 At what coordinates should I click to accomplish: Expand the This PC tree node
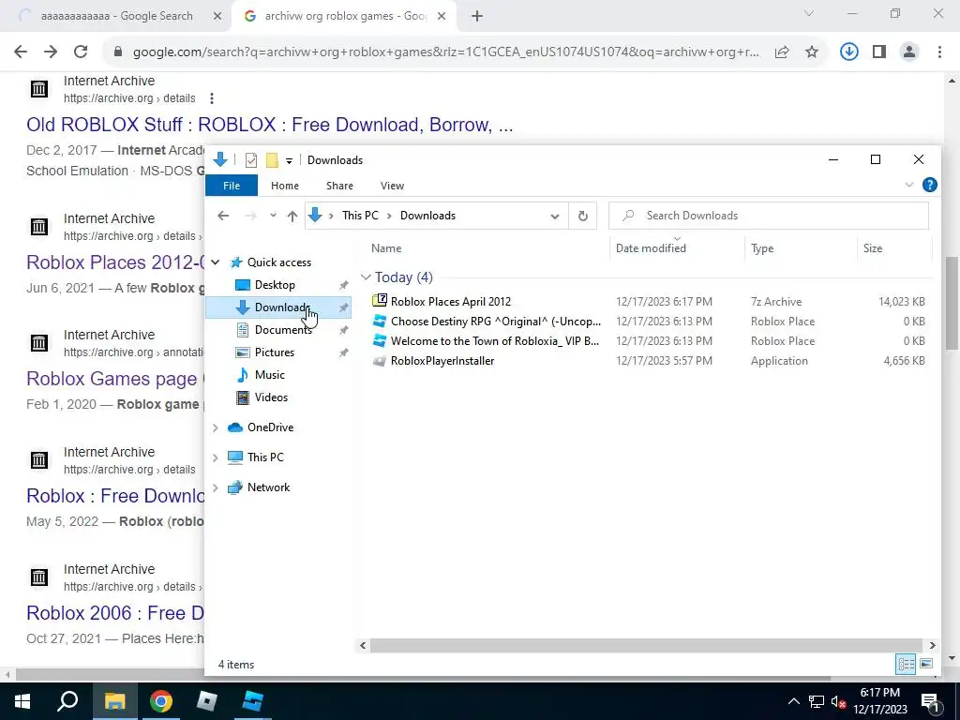point(215,457)
